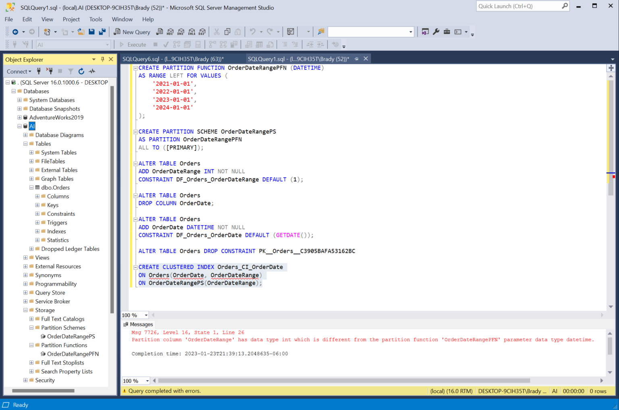Switch to the SQLQuery6.sql tab
The image size is (619, 410).
coord(173,59)
